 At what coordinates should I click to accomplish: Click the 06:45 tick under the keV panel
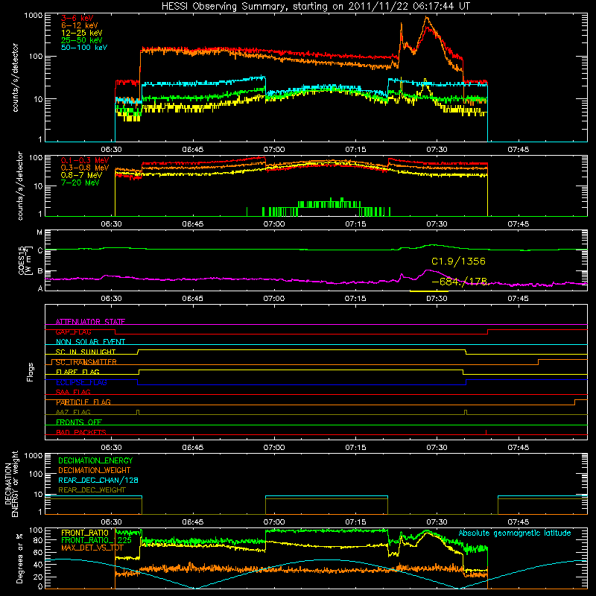click(193, 150)
